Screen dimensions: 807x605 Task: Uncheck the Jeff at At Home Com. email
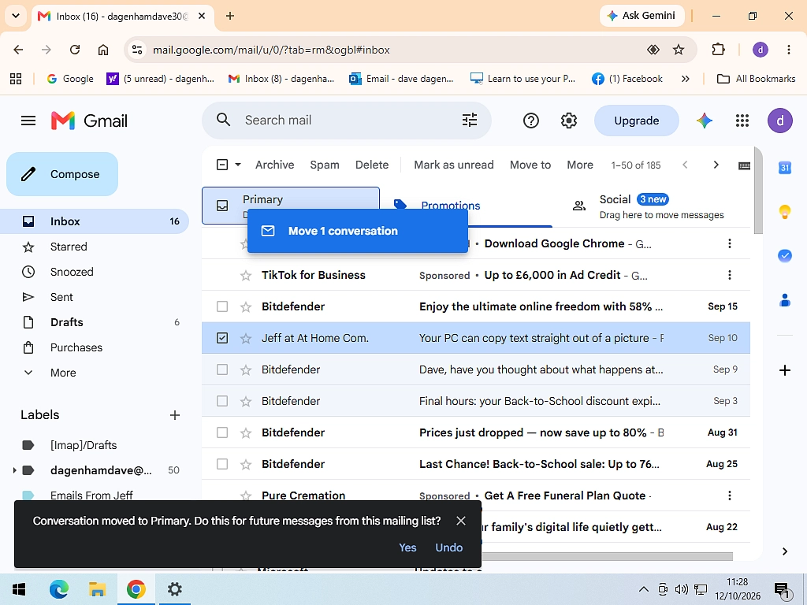tap(221, 338)
